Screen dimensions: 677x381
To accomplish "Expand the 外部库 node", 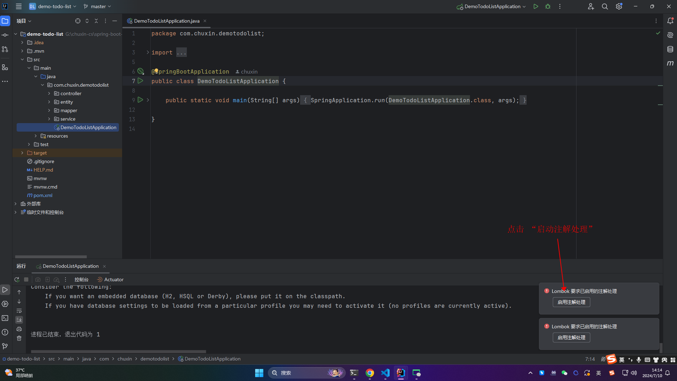I will pyautogui.click(x=16, y=204).
